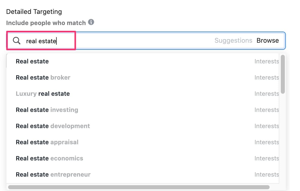Select the Real estate interest
Screen dimensions: 300x191
point(143,61)
